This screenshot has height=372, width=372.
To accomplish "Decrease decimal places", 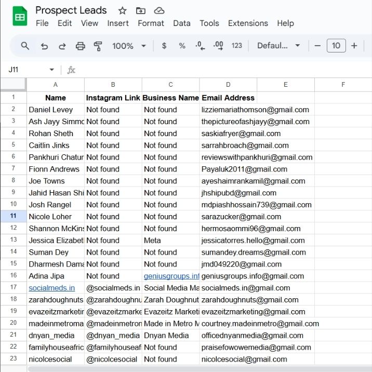I will tap(200, 46).
